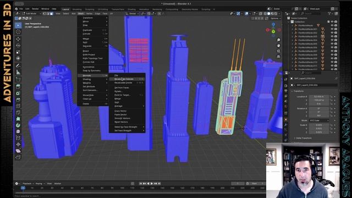Select the Measure tool

[18, 72]
